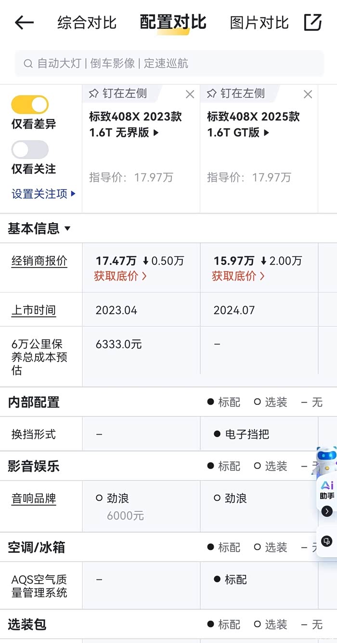Image resolution: width=337 pixels, height=643 pixels.
Task: Tap the pin icon for the 2023款 column
Action: [94, 94]
